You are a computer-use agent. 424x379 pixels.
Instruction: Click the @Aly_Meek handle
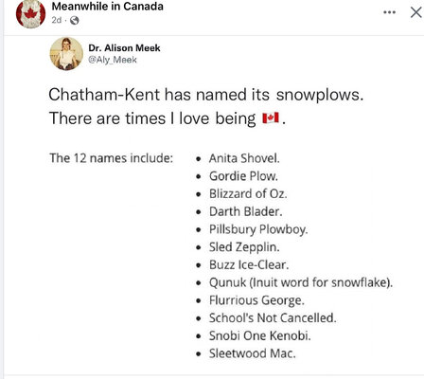(x=113, y=60)
